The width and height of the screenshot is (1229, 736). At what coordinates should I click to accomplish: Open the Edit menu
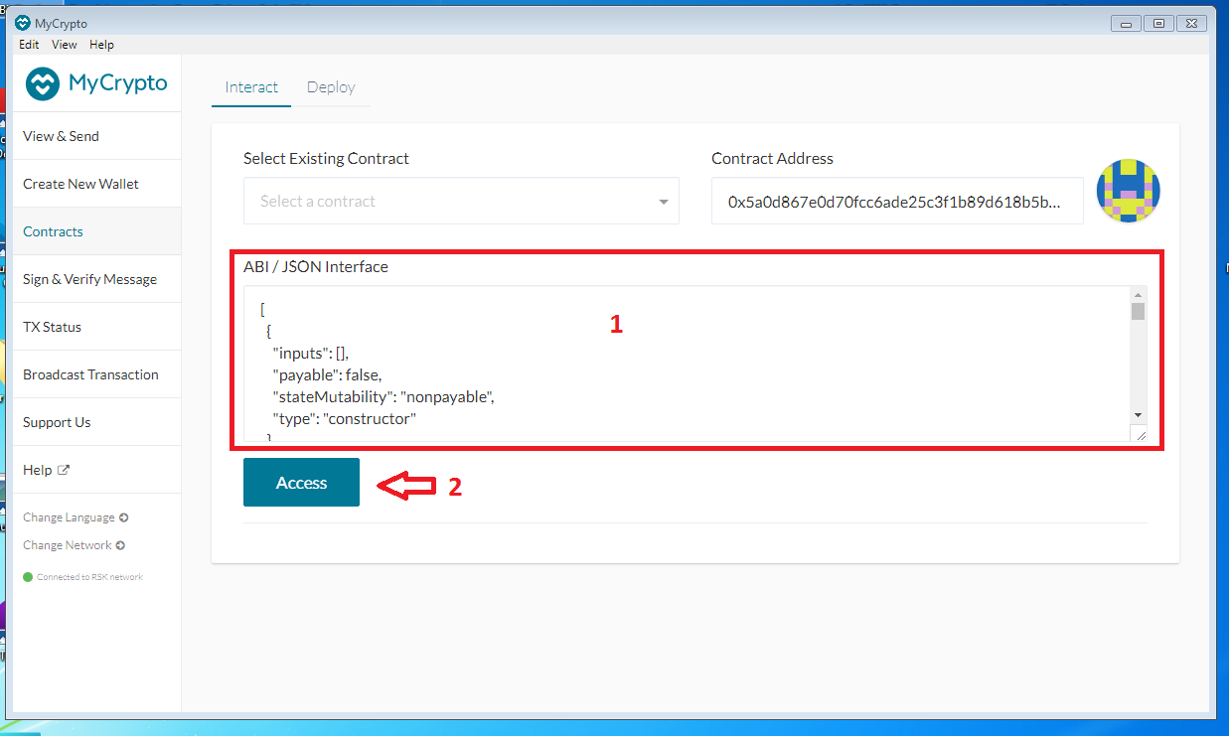[x=29, y=45]
